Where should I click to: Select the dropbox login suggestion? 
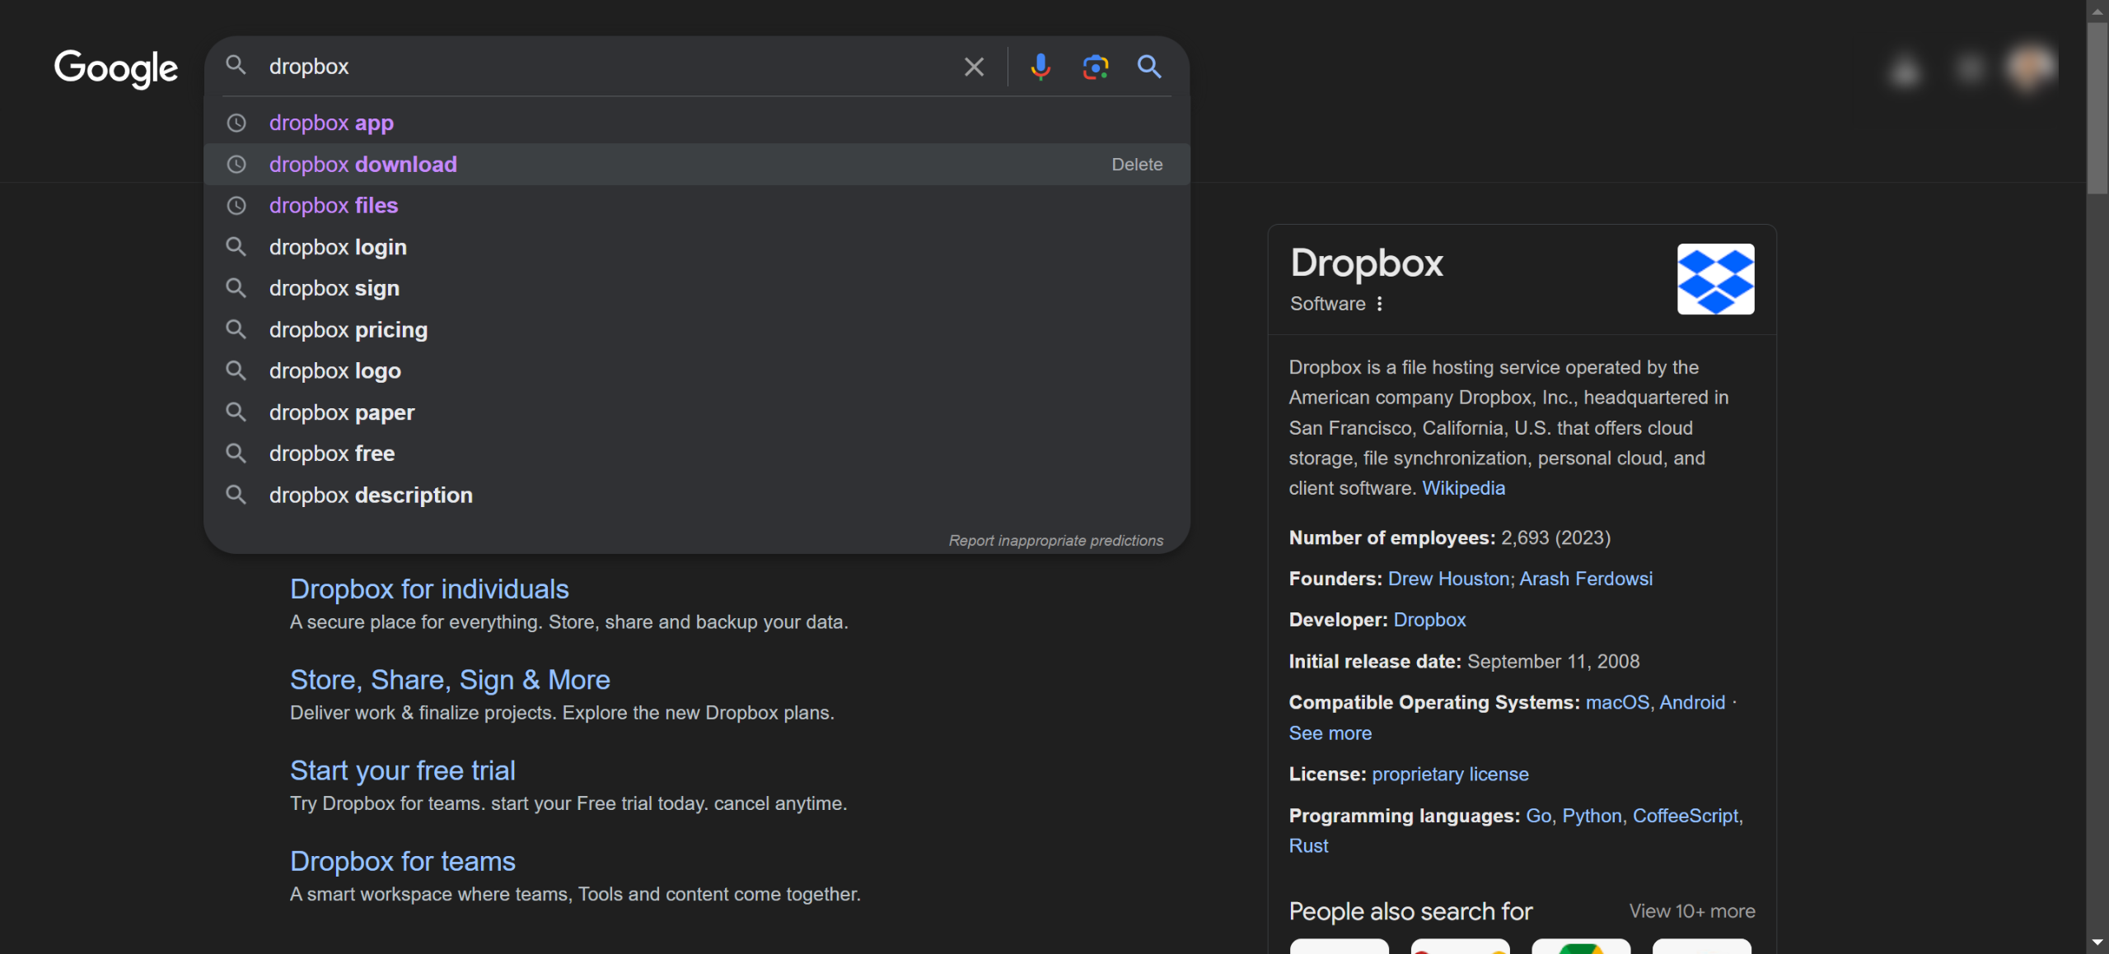click(x=338, y=247)
